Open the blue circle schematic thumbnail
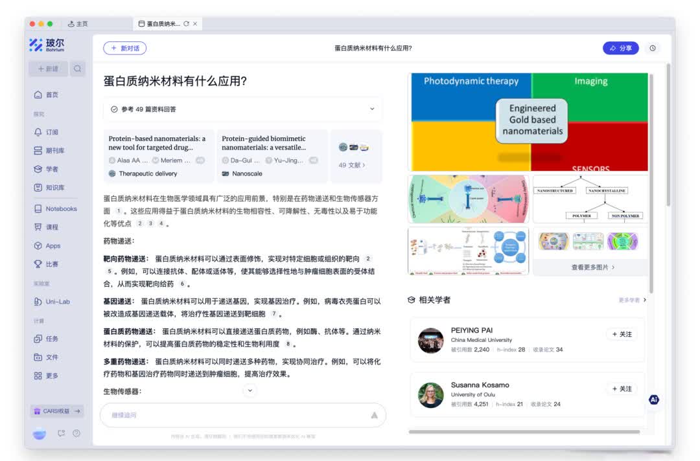Viewport: 700px width, 461px height. (x=468, y=251)
